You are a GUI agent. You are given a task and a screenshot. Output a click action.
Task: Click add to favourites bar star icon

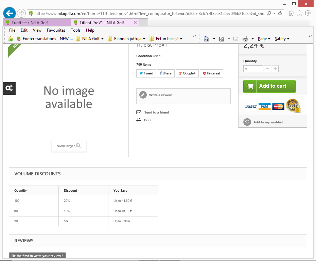11,39
